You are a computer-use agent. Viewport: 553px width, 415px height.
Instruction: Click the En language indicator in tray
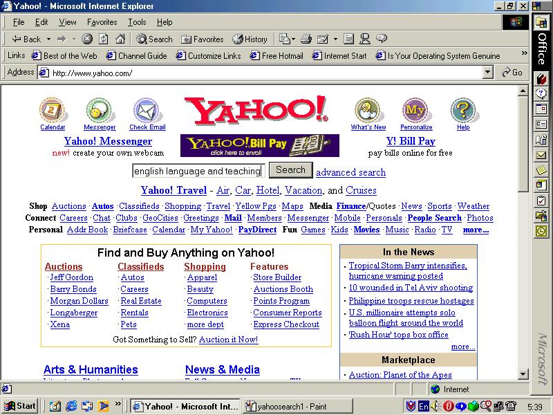tap(423, 406)
